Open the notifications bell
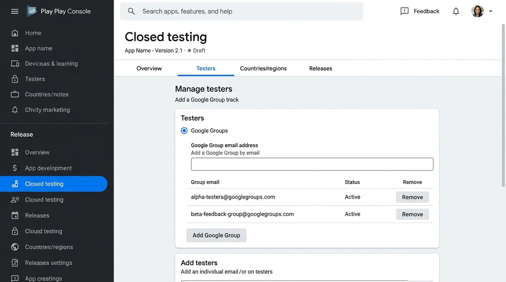The height and width of the screenshot is (282, 506). point(456,11)
